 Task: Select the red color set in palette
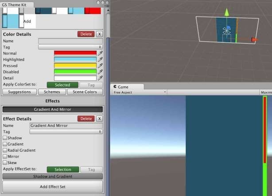pyautogui.click(x=93, y=11)
